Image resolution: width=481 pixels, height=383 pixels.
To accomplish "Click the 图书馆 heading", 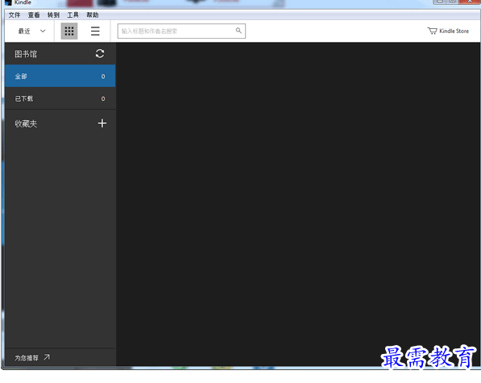I will click(x=26, y=54).
